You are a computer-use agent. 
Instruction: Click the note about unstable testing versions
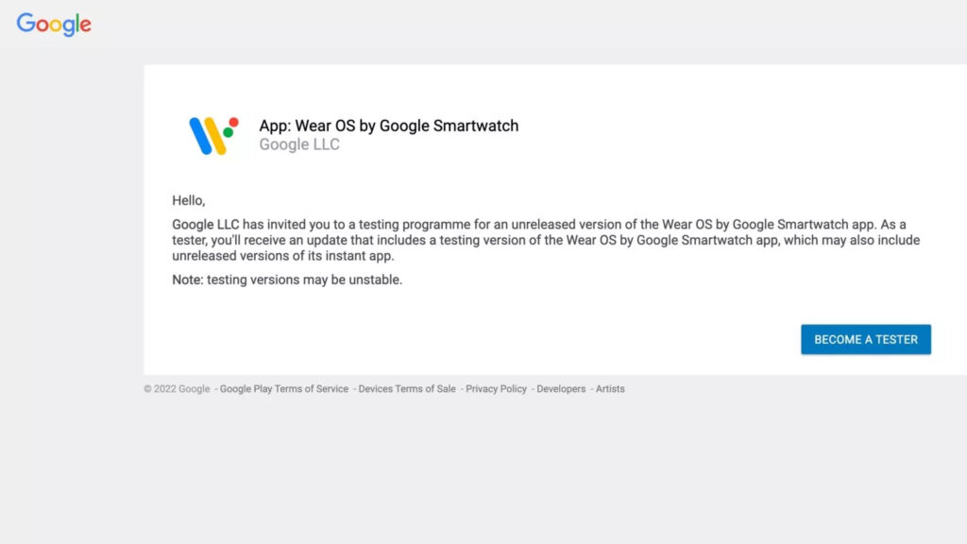click(x=287, y=280)
